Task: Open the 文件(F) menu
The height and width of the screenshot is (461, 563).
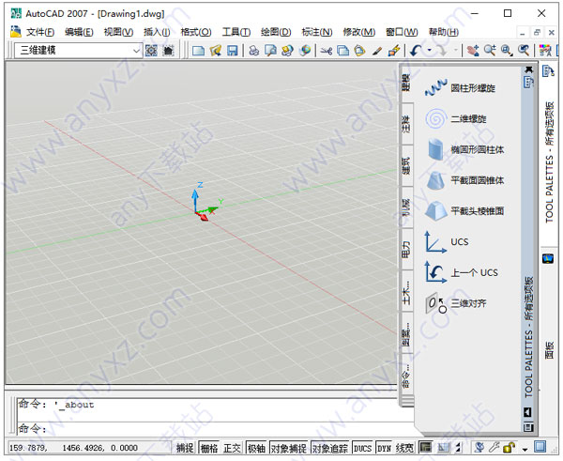Action: [40, 32]
